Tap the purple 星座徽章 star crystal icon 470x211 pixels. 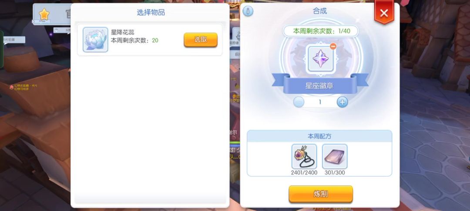tap(320, 58)
